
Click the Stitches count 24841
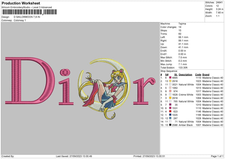219,2
